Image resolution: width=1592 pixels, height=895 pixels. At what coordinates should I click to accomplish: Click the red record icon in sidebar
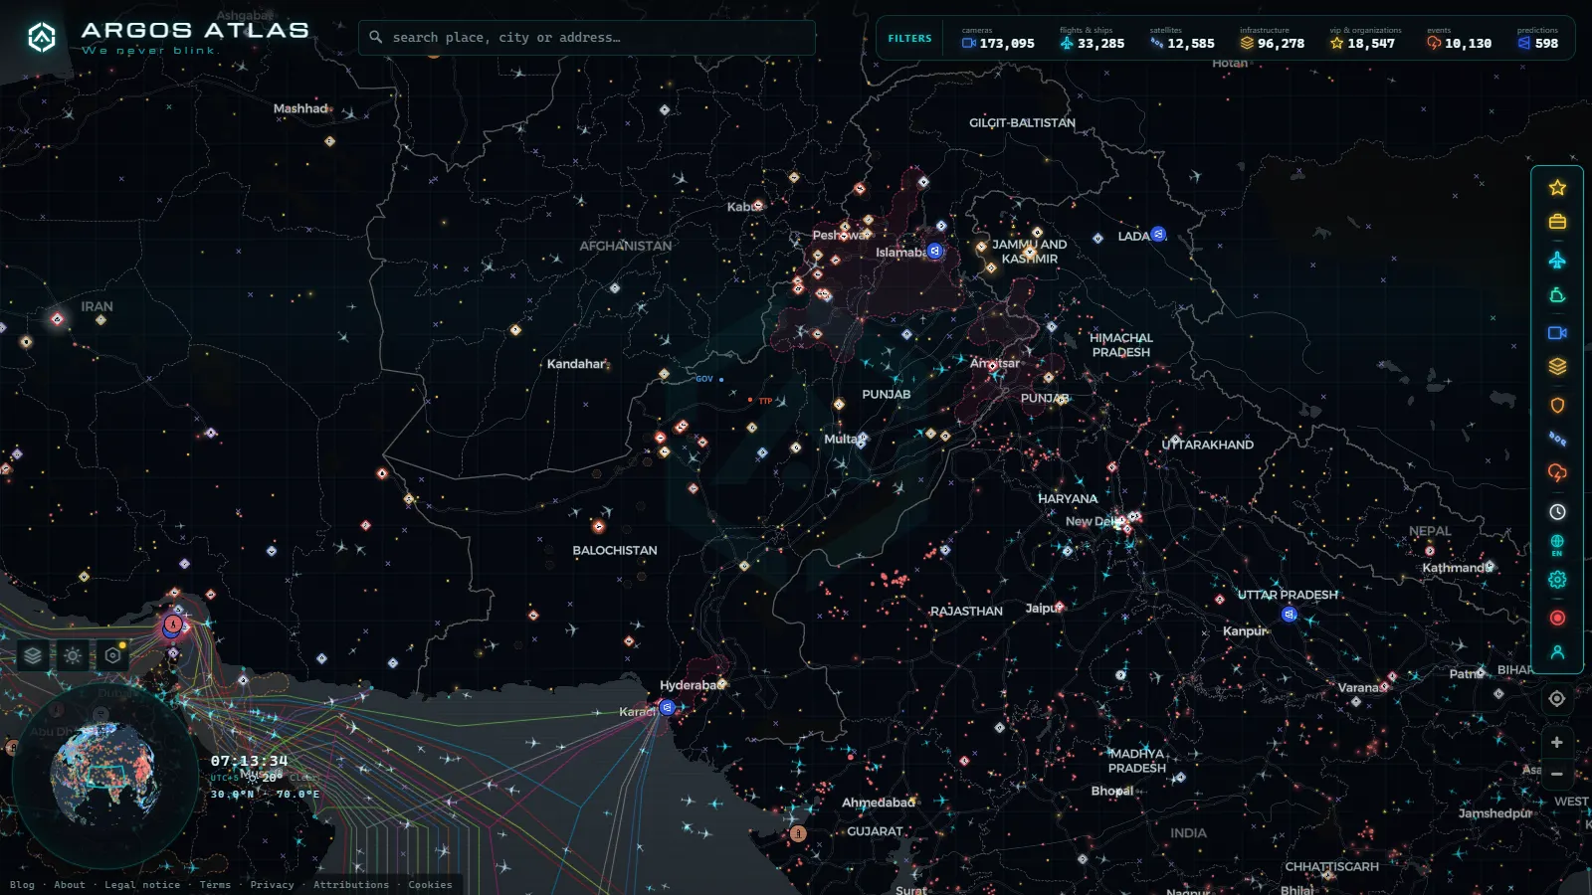1557,618
